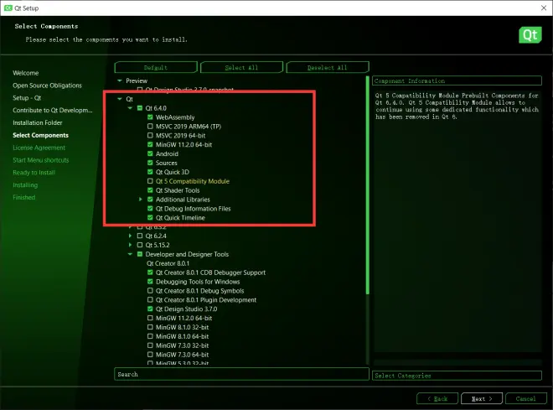Check MinGW 8.1.0 64-bit
The height and width of the screenshot is (410, 553).
150,336
